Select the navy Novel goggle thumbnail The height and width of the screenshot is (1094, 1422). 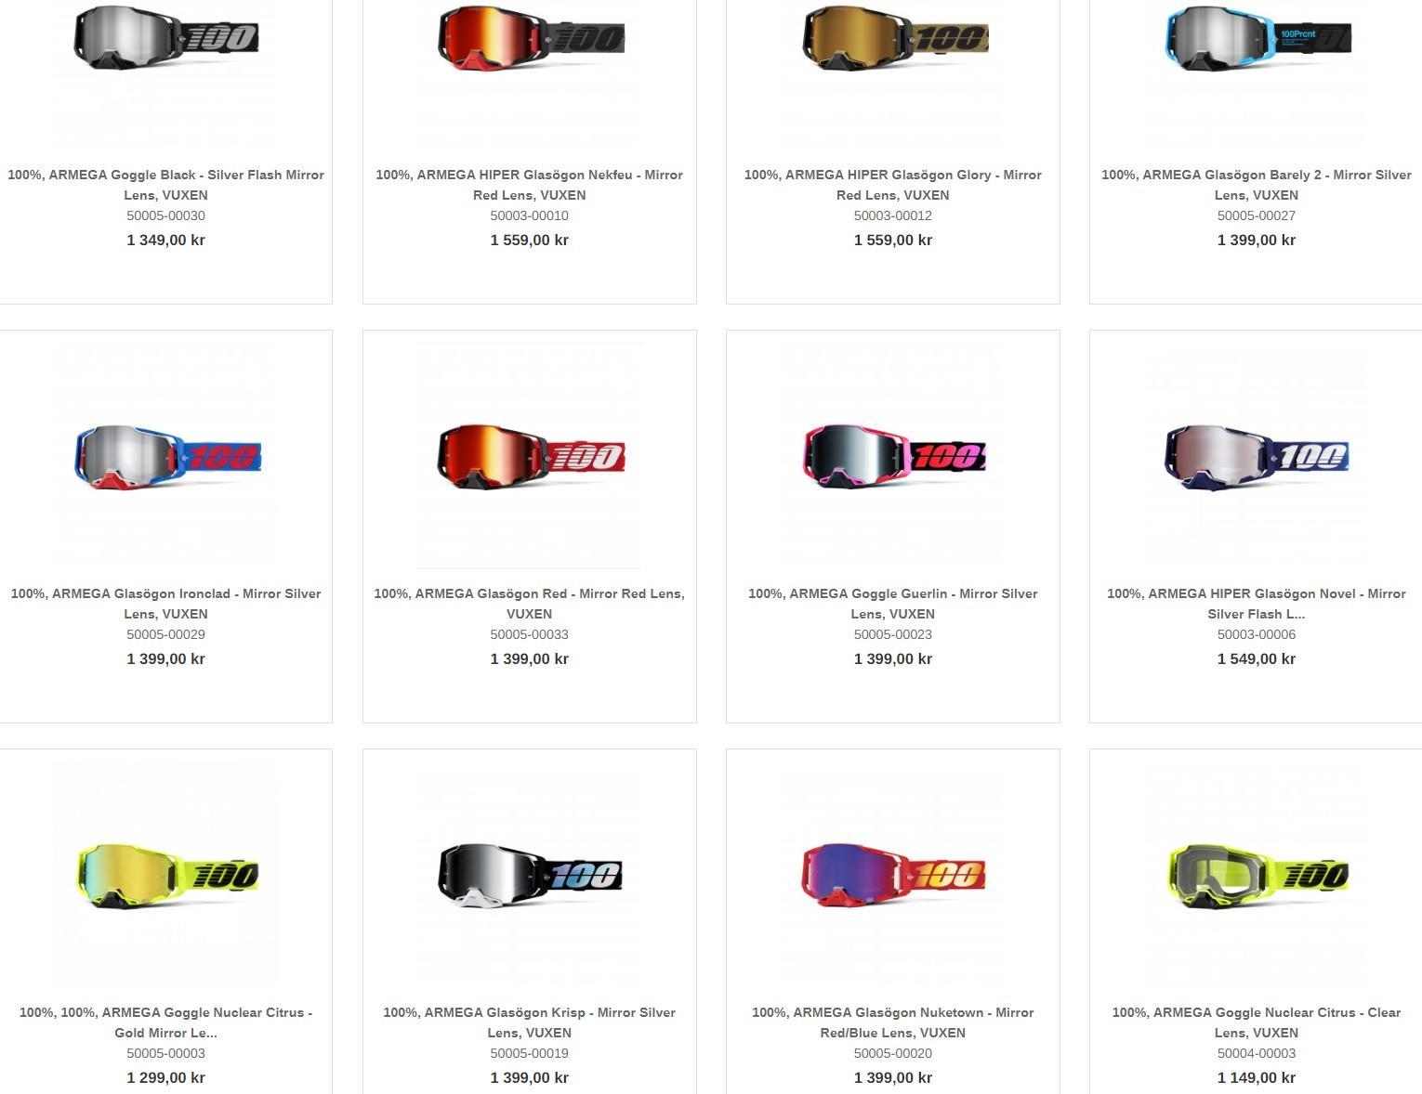(x=1257, y=457)
